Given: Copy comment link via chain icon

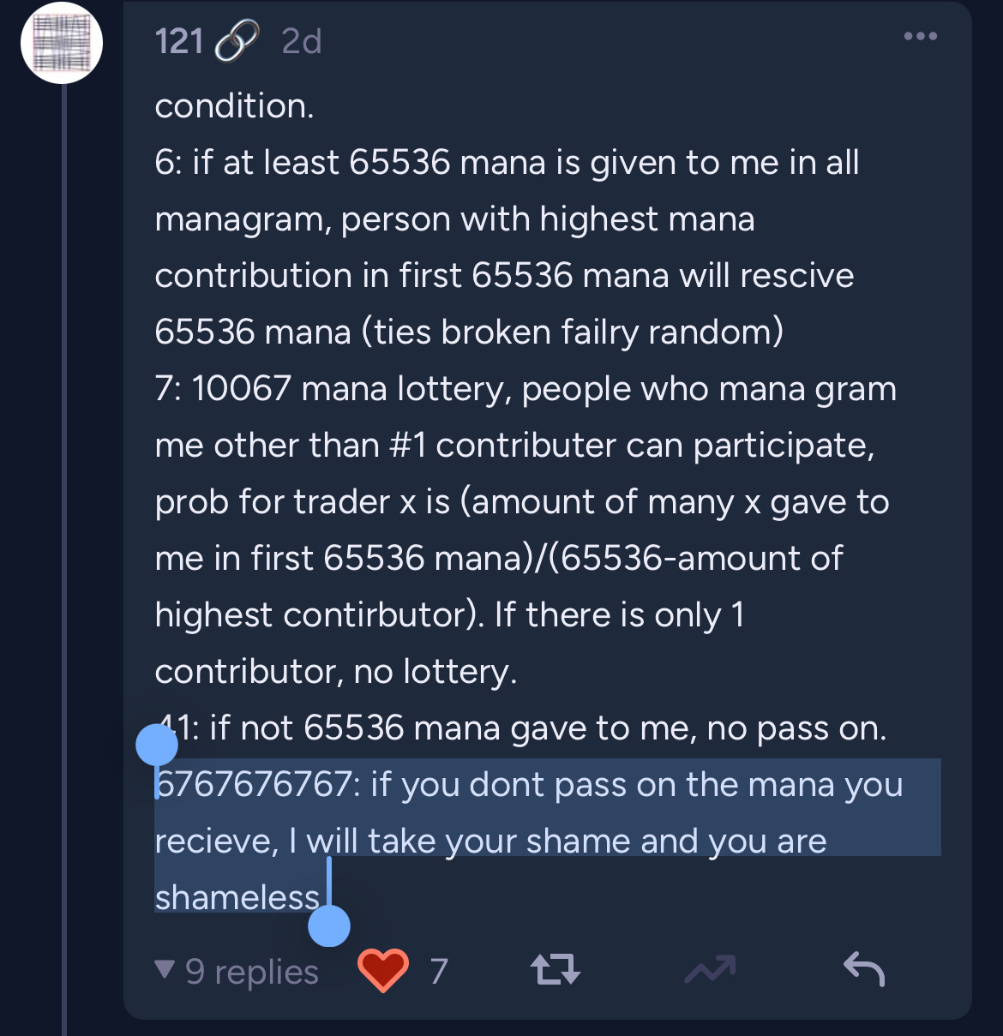Looking at the screenshot, I should click(x=236, y=41).
